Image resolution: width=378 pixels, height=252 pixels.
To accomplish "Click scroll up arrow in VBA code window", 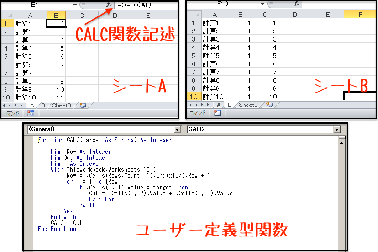I will point(341,143).
